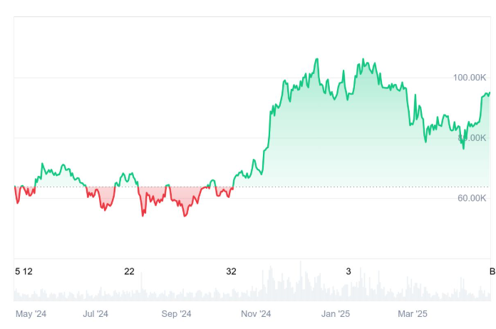This screenshot has width=496, height=329.
Task: Click the May '24 date label
Action: tap(31, 313)
